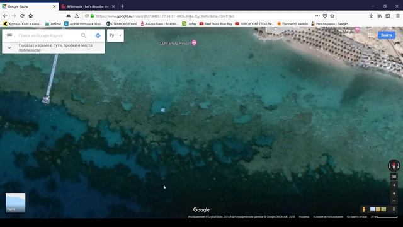
Task: Open a new browser tab
Action: (x=122, y=6)
